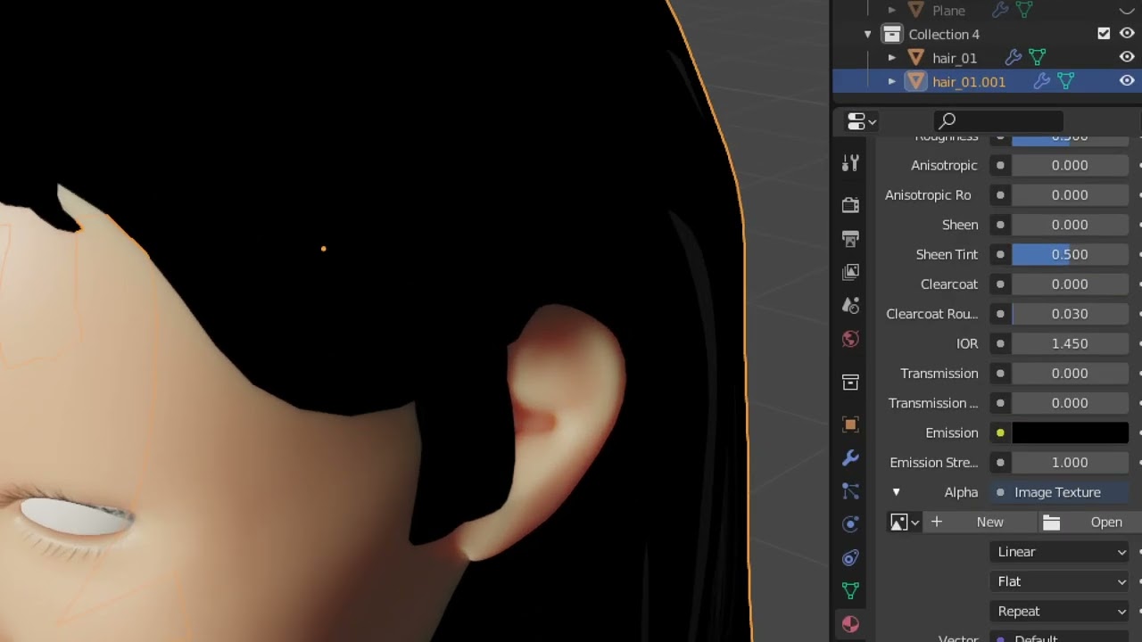1142x642 pixels.
Task: Click the Sheen input socket dot
Action: pyautogui.click(x=1000, y=225)
